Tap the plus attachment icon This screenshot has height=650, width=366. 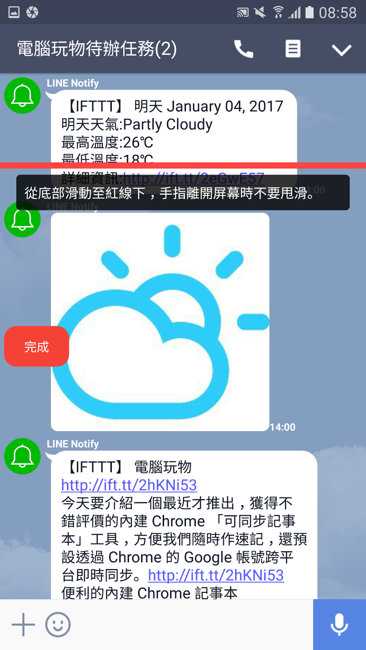click(23, 624)
